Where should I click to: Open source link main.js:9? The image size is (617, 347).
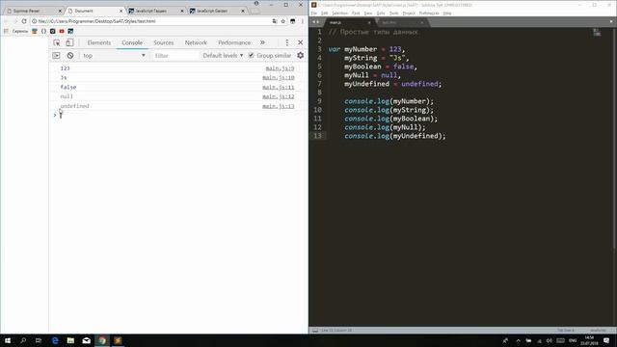point(280,68)
